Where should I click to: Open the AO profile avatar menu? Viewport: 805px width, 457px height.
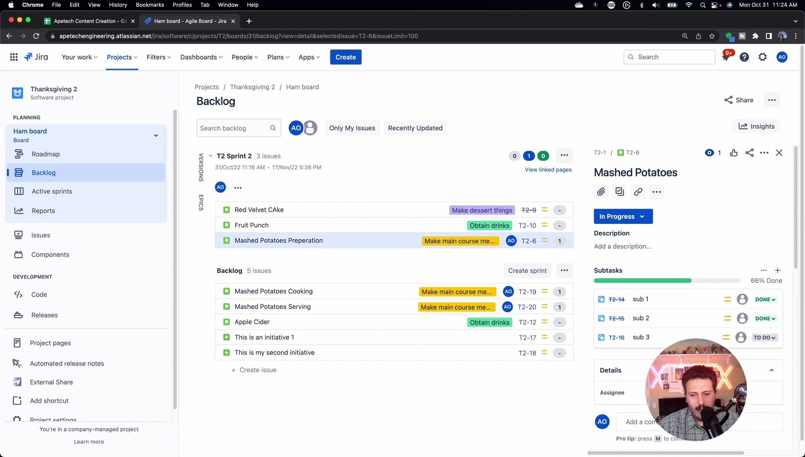[x=782, y=57]
